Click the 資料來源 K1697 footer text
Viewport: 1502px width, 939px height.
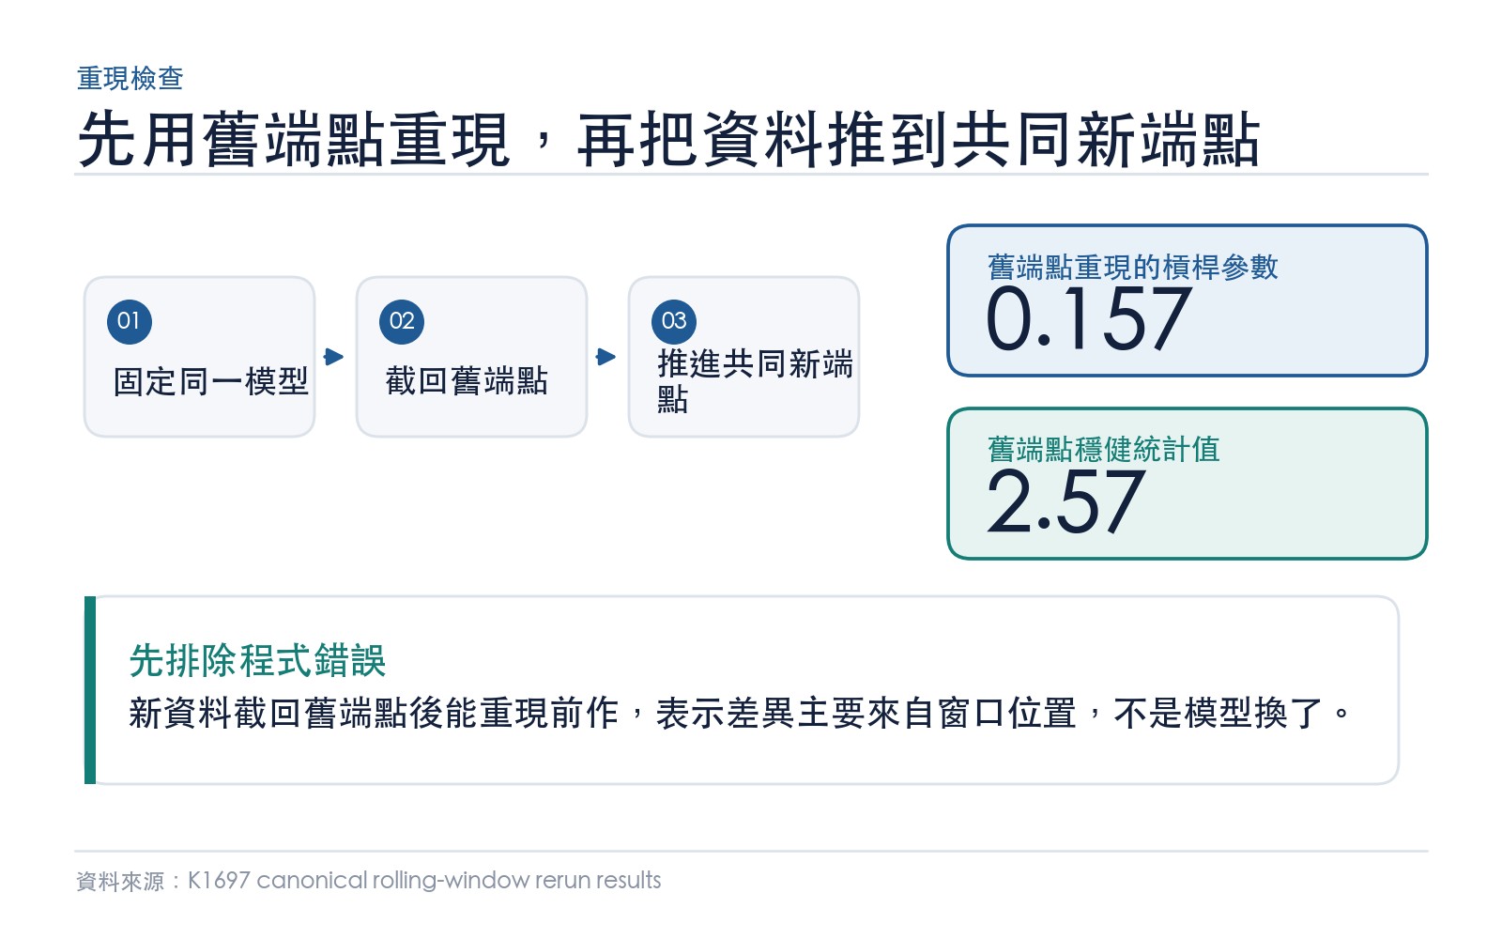click(x=369, y=881)
